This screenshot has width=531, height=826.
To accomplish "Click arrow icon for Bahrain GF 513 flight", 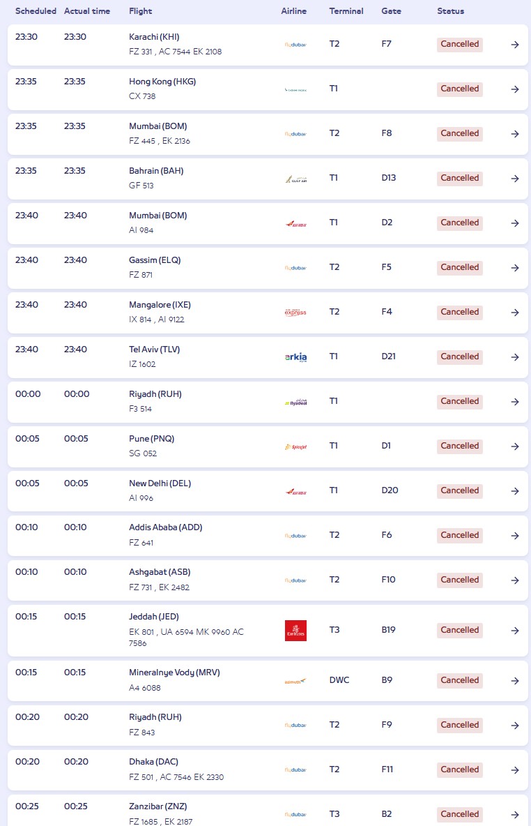I will click(515, 179).
